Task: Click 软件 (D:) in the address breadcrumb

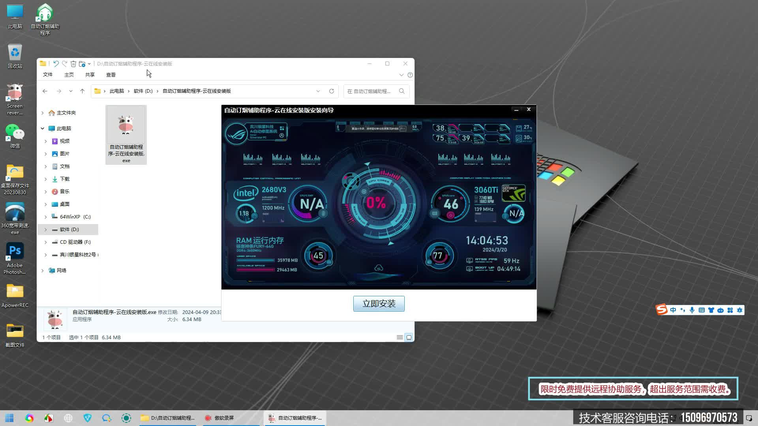Action: (143, 91)
